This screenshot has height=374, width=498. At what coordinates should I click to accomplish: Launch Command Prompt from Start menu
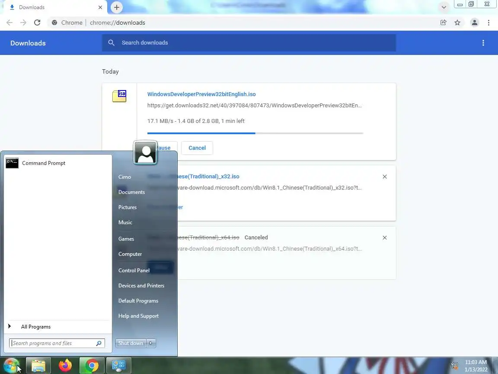tap(58, 163)
